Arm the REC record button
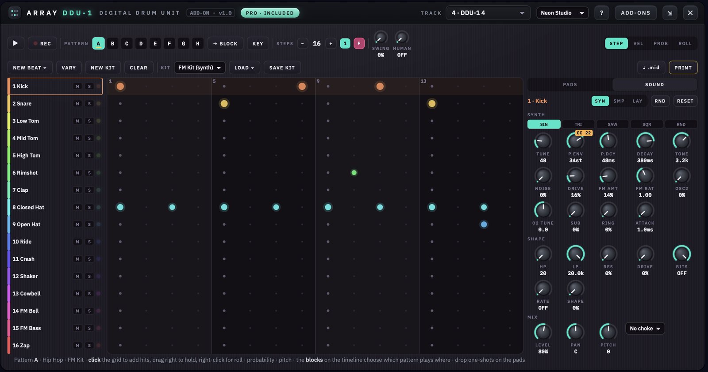This screenshot has height=372, width=708. click(x=42, y=43)
